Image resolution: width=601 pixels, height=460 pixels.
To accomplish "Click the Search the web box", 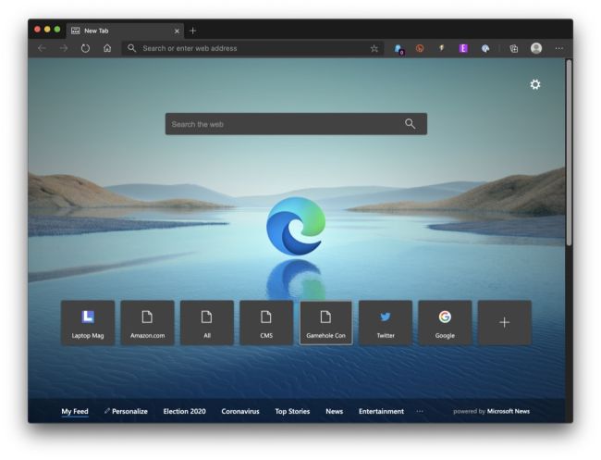I will (296, 124).
